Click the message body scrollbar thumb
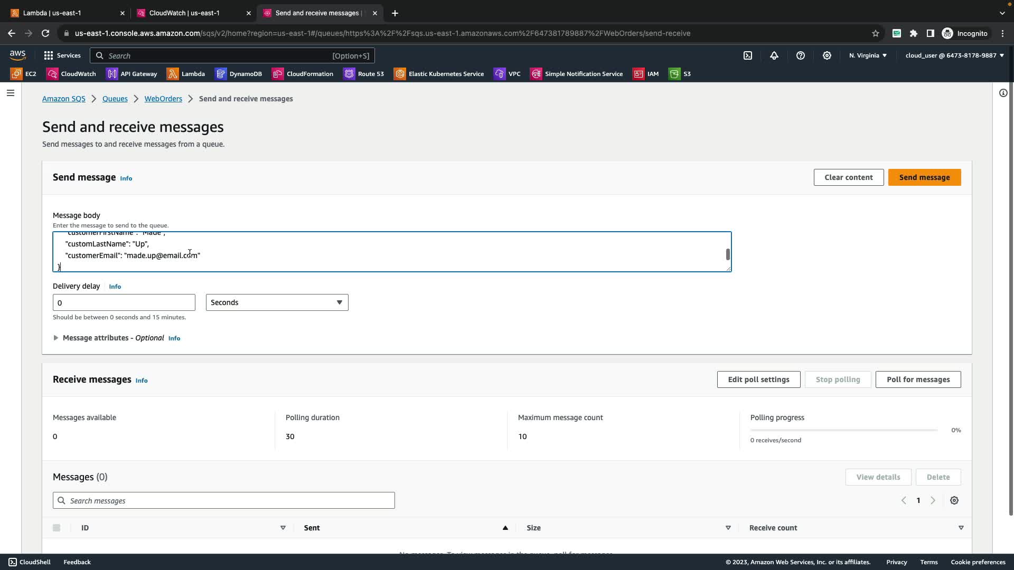Image resolution: width=1014 pixels, height=570 pixels. click(728, 254)
